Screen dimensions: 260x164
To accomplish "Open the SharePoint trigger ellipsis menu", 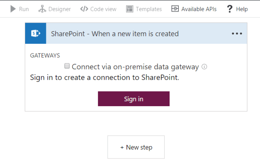I will click(237, 34).
